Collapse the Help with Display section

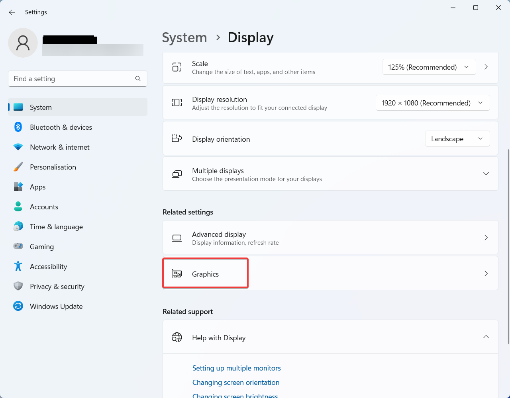[486, 337]
